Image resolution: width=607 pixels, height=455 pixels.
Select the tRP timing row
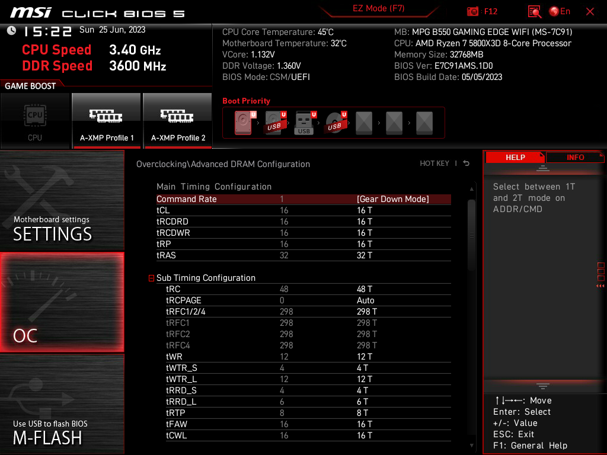coord(303,244)
